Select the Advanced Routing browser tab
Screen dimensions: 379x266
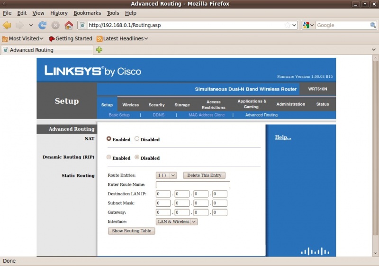pyautogui.click(x=47, y=50)
